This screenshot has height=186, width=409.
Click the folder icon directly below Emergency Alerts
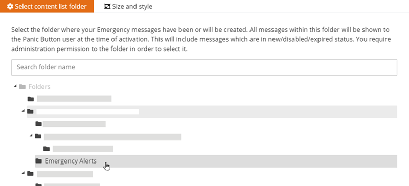[x=30, y=173]
